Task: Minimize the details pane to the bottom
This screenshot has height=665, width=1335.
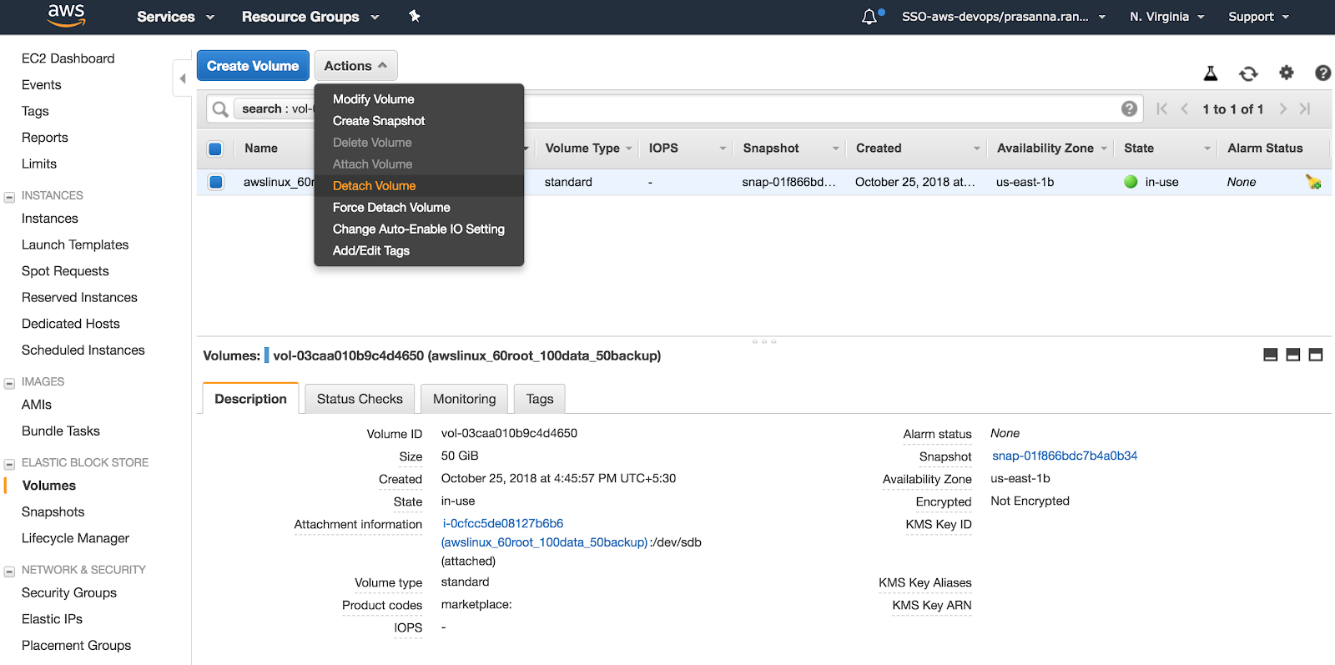Action: pyautogui.click(x=1271, y=355)
